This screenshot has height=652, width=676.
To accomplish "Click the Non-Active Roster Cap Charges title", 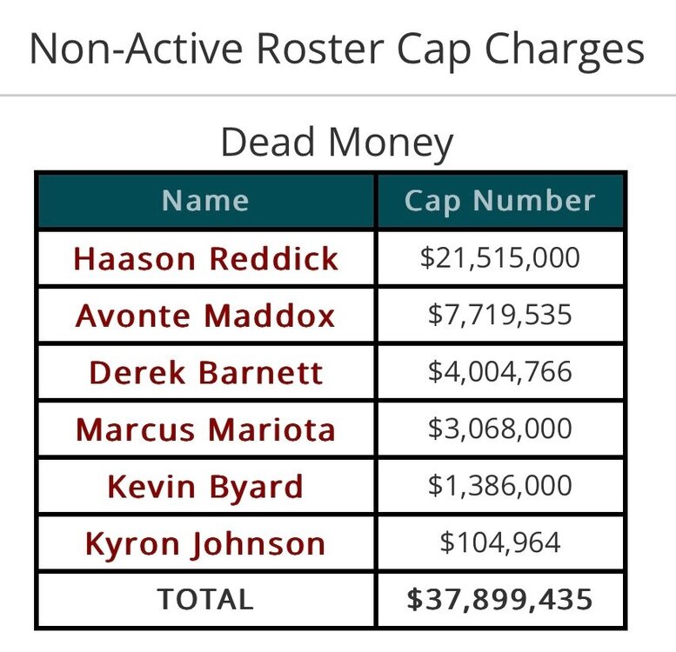I will coord(337,50).
